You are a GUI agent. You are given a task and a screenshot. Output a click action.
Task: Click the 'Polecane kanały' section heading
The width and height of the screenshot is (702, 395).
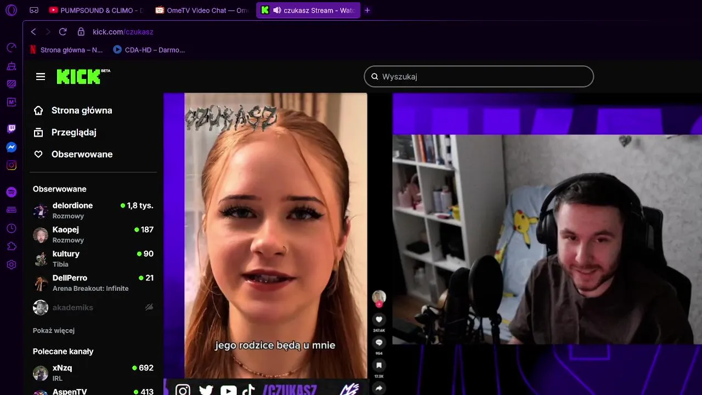[63, 351]
